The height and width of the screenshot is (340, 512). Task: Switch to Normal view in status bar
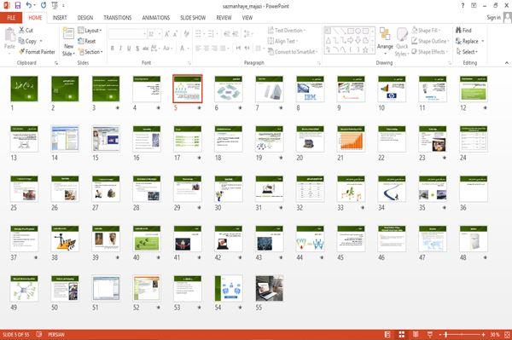click(x=387, y=334)
